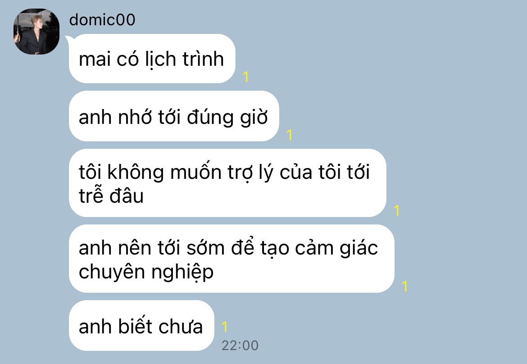Select the "anh biết chưa" message bubble
Image resolution: width=527 pixels, height=364 pixels.
tap(141, 325)
